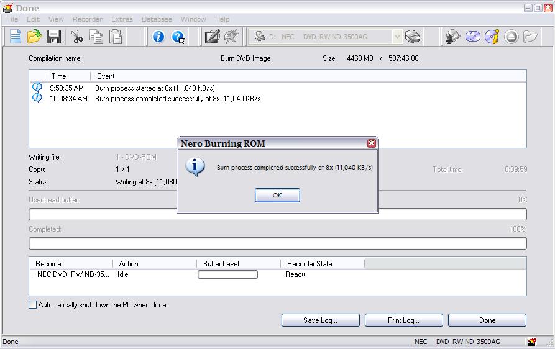Click the Nero flame icon in status bar
Screen dimensions: 555x349
click(531, 342)
